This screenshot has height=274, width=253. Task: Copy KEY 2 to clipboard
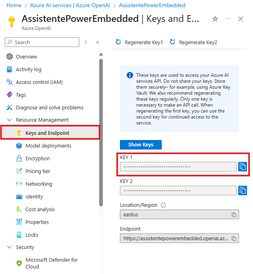pos(242,190)
